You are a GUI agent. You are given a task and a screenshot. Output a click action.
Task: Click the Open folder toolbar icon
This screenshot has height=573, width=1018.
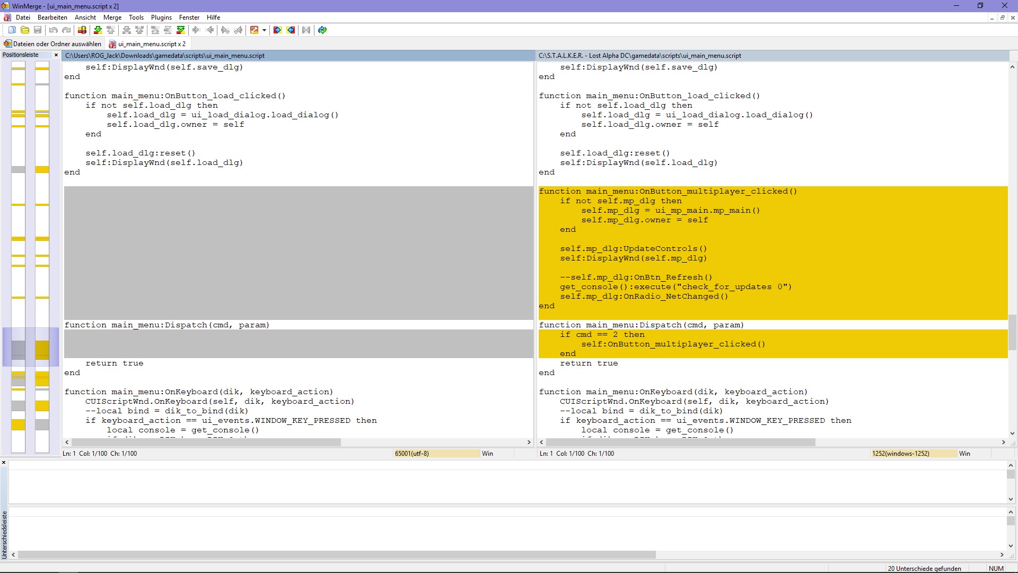click(25, 30)
